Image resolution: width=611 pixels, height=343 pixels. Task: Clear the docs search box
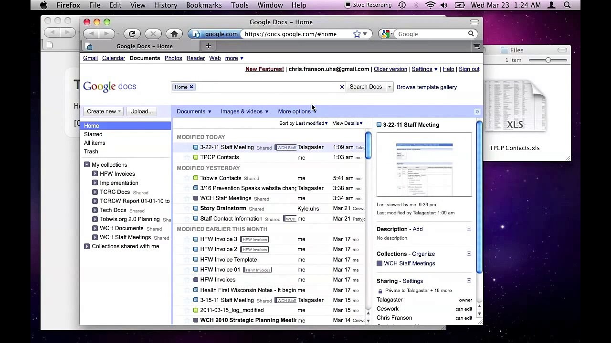pos(342,87)
